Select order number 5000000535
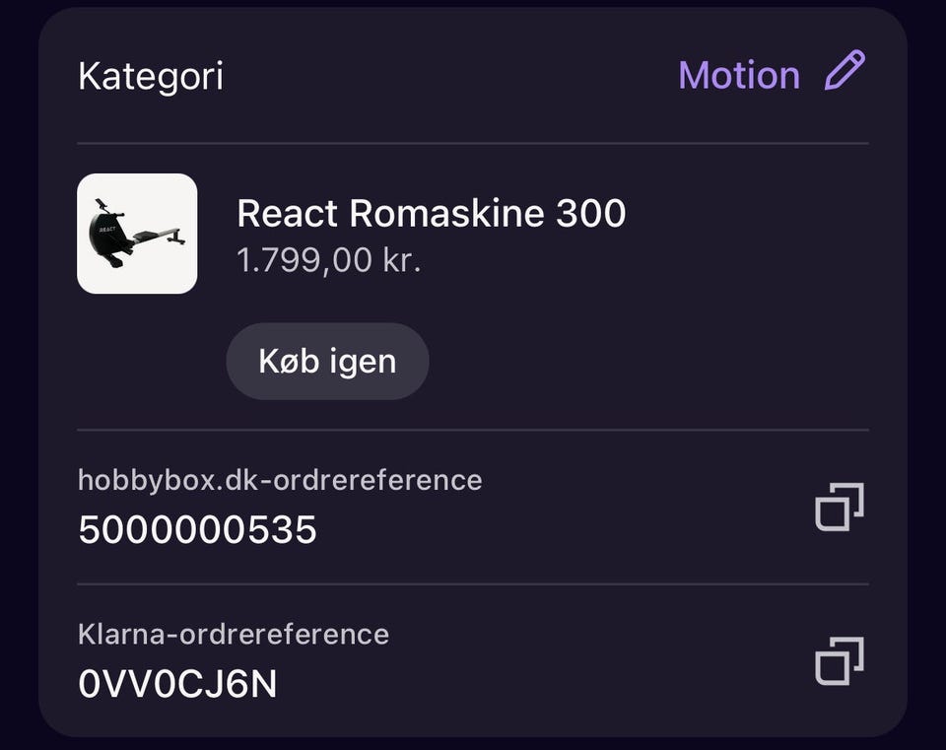The height and width of the screenshot is (750, 946). pos(197,530)
